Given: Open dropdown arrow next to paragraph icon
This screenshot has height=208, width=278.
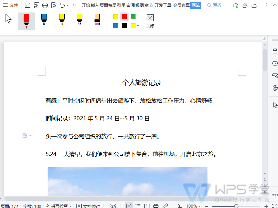Looking at the screenshot, I should 30,136.
